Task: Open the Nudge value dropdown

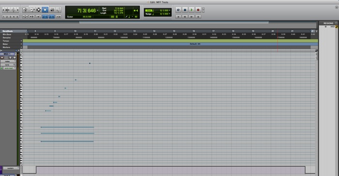Action: click(169, 14)
